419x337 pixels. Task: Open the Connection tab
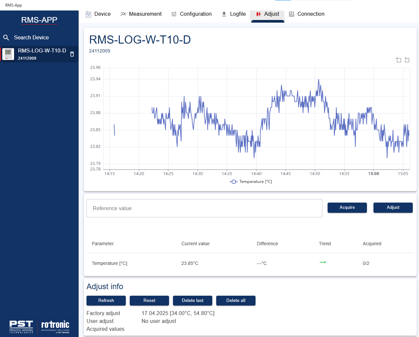coord(307,14)
